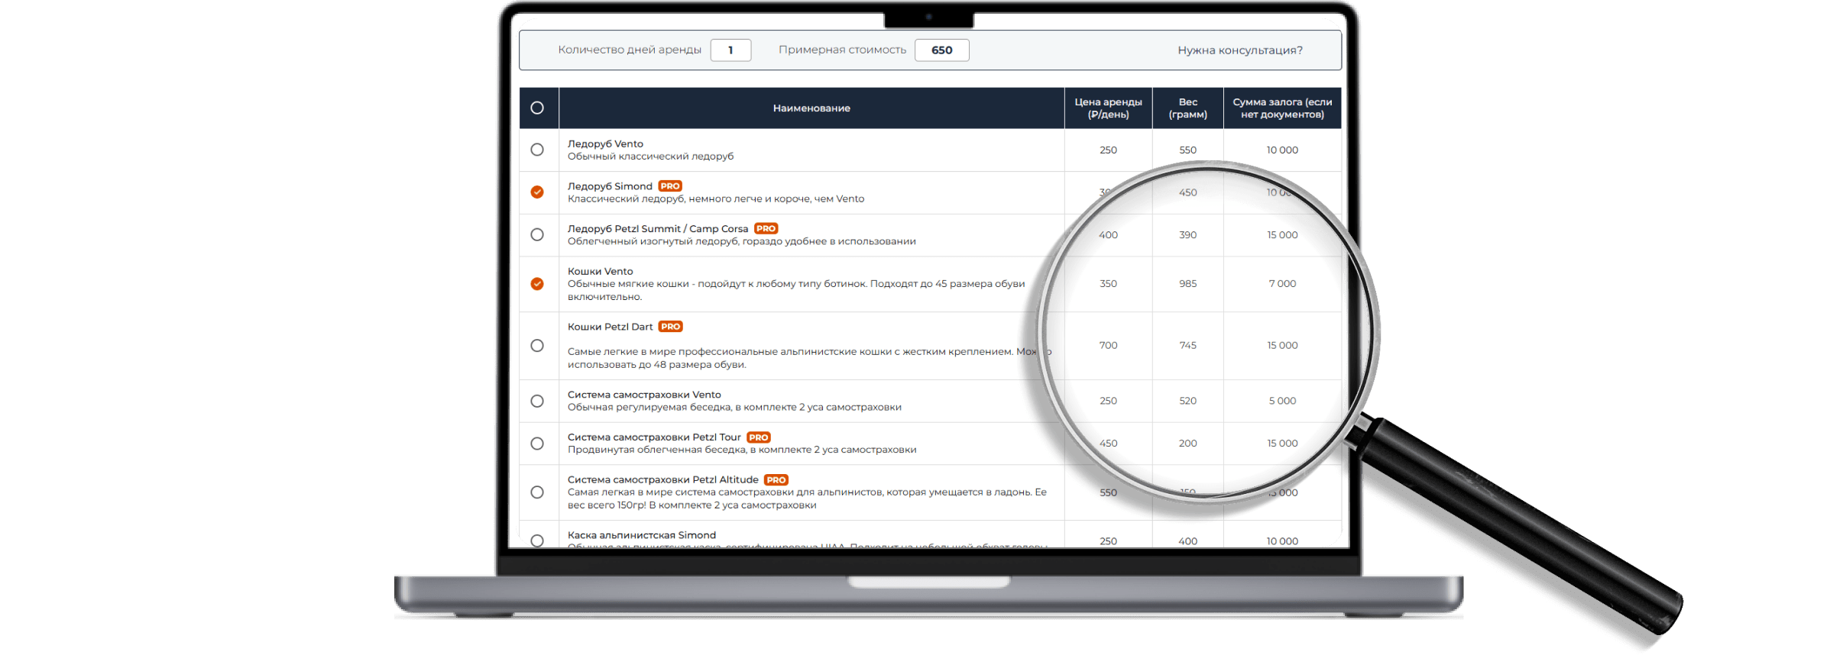This screenshot has width=1843, height=655.
Task: Click weight 745 in Кошки Petzl Dart row
Action: click(x=1187, y=345)
